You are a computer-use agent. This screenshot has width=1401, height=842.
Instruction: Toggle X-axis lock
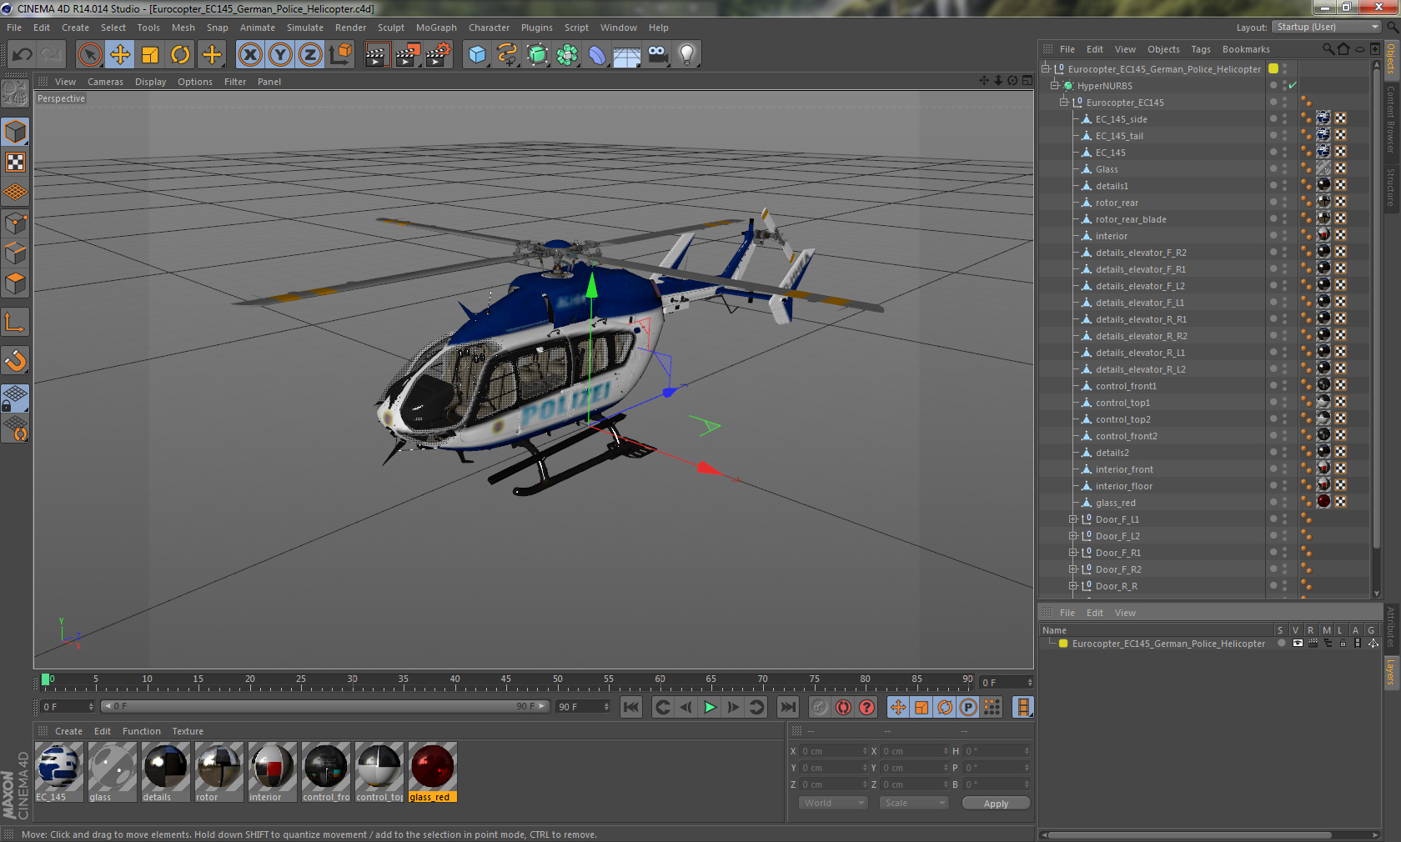pos(250,55)
